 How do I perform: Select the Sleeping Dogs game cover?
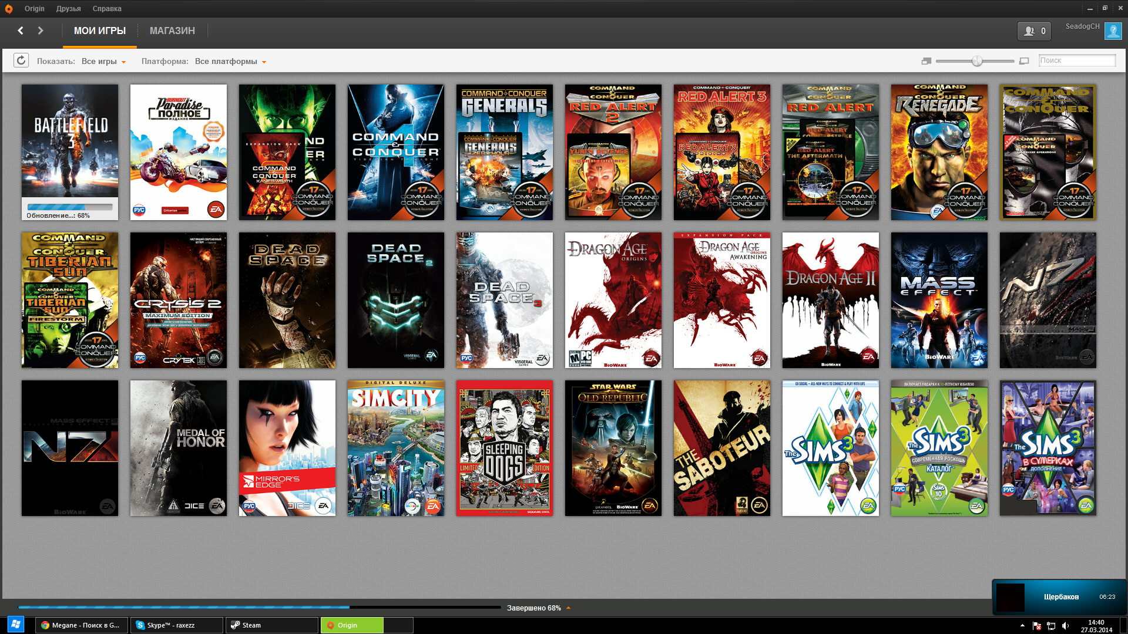pos(504,448)
